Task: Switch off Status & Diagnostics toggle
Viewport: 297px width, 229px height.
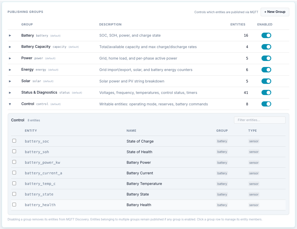Action: (266, 92)
